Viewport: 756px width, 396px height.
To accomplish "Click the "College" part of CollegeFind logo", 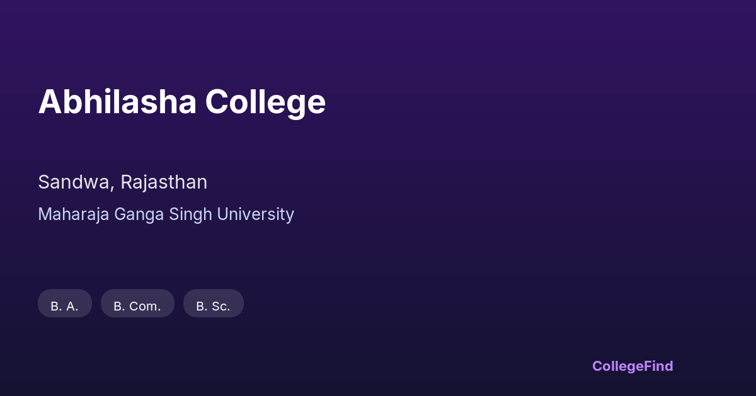I will (x=617, y=366).
